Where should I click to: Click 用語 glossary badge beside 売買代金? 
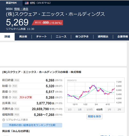click(17, 109)
